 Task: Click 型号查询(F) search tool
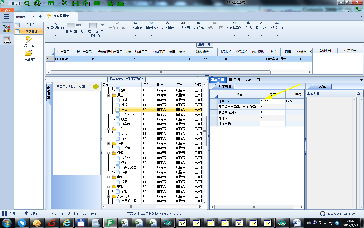55,26
